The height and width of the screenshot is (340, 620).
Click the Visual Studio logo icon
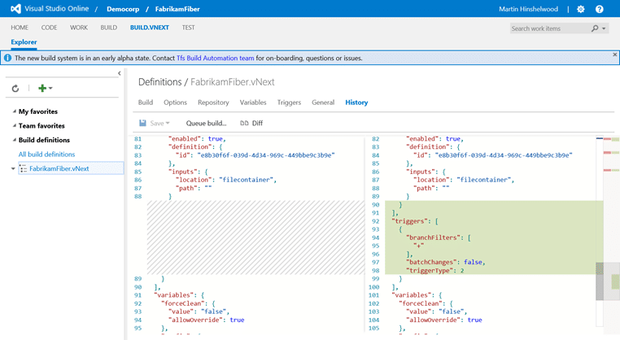(15, 9)
